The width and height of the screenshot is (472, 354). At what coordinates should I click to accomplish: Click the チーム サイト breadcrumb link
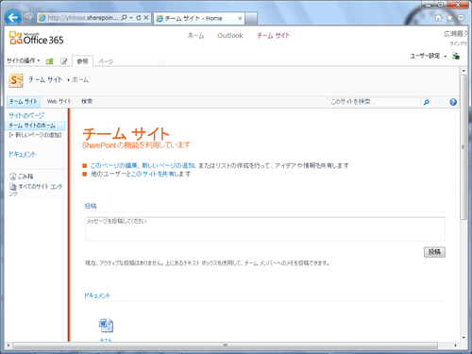[45, 79]
